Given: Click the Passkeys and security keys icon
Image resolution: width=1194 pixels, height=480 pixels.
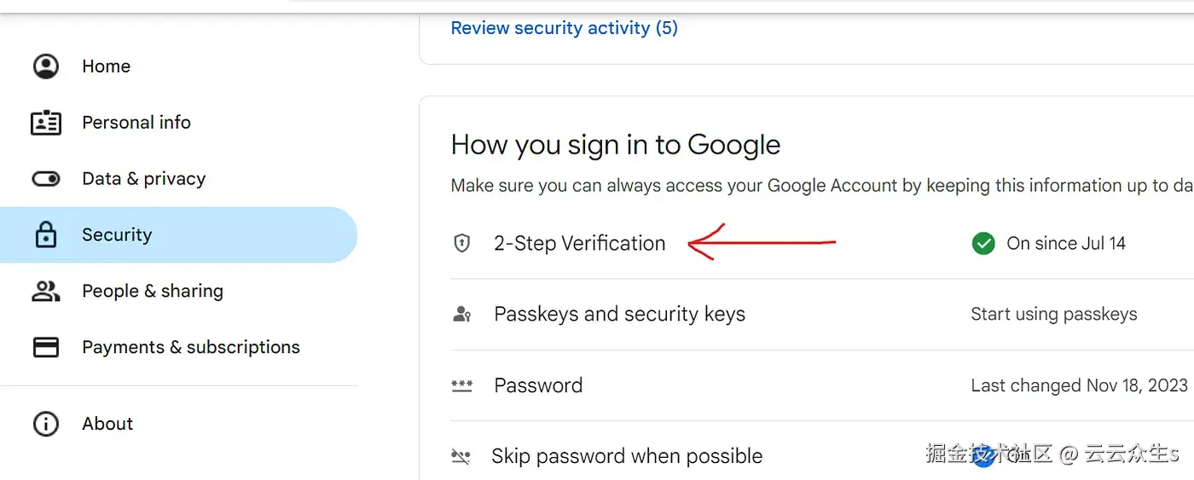Looking at the screenshot, I should tap(461, 315).
